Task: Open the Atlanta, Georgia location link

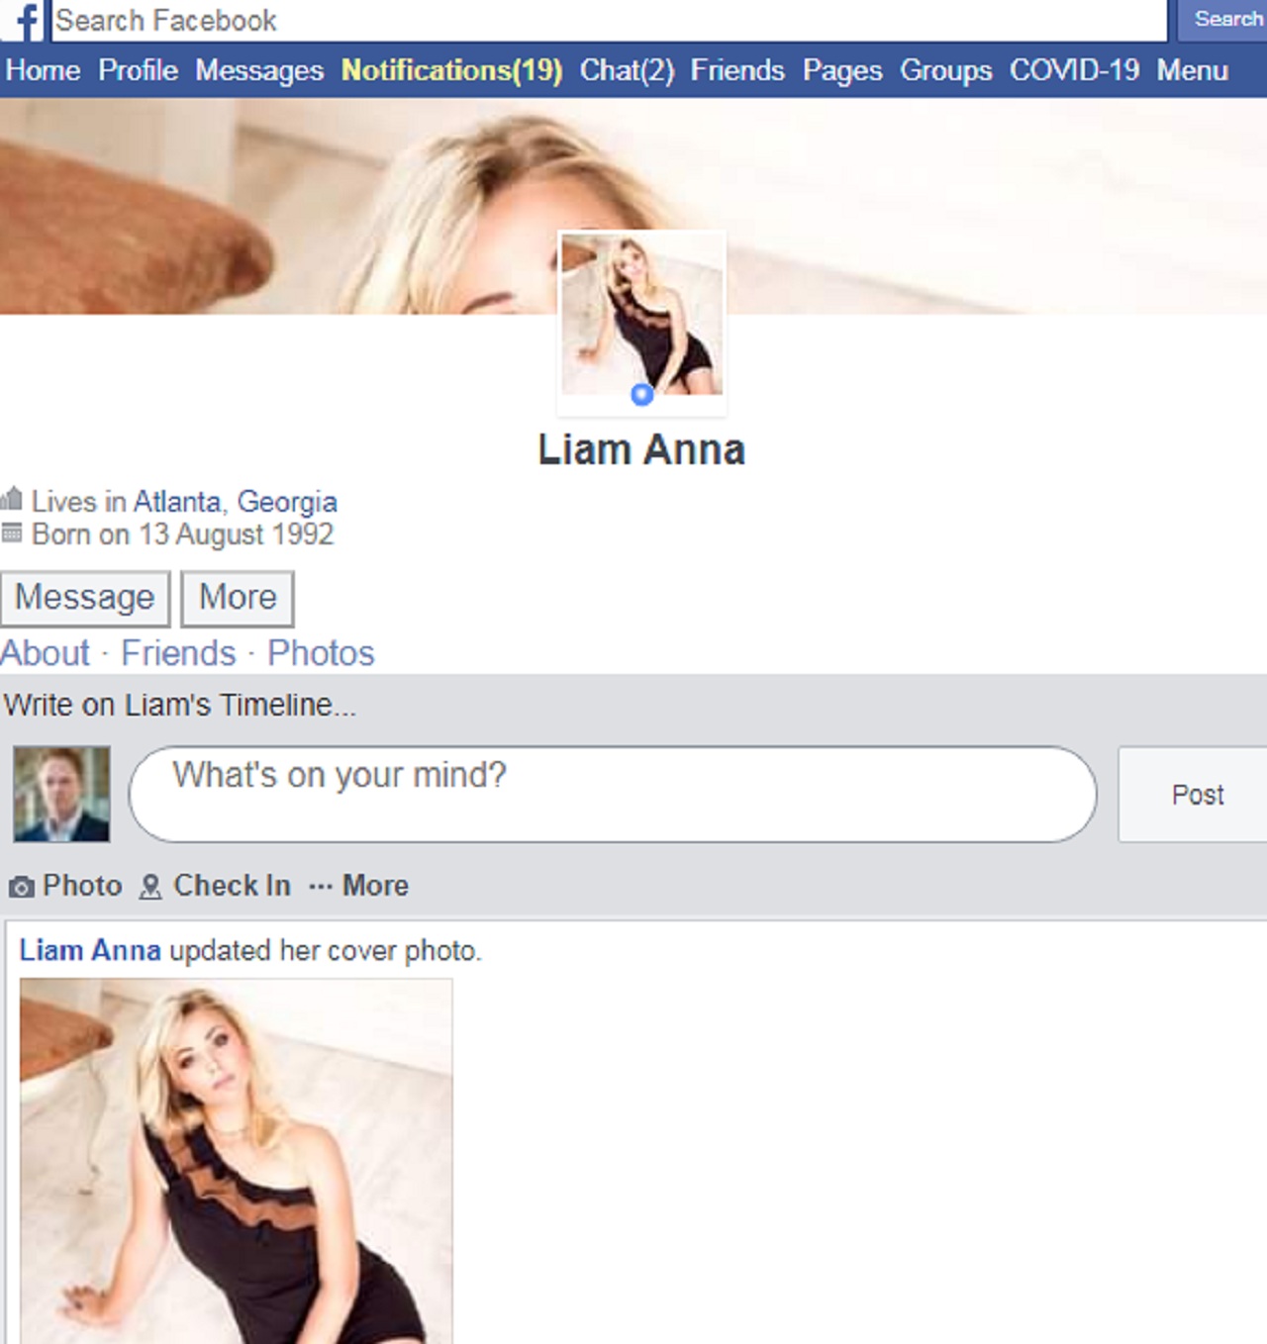Action: pyautogui.click(x=236, y=502)
